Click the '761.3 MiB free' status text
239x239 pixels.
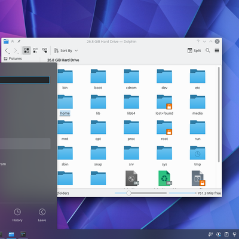[x=209, y=193]
